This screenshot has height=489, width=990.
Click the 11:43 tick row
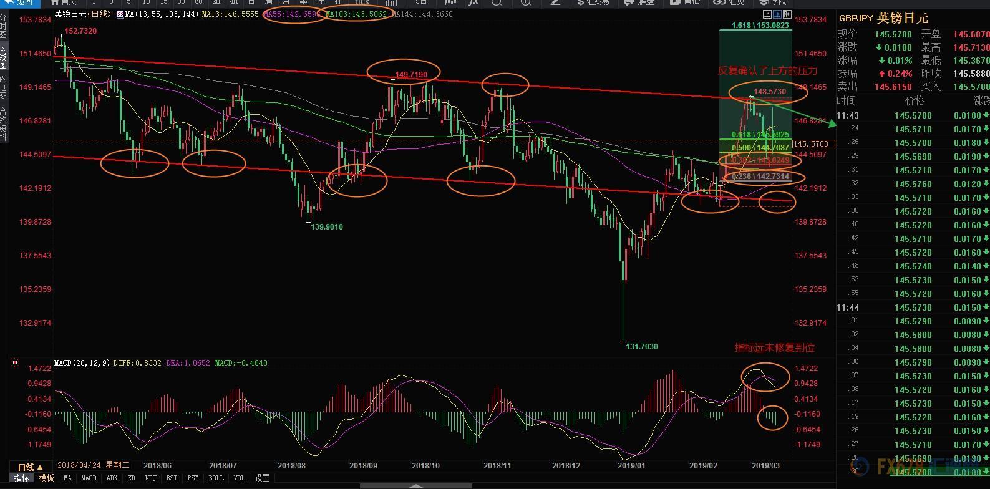[913, 115]
